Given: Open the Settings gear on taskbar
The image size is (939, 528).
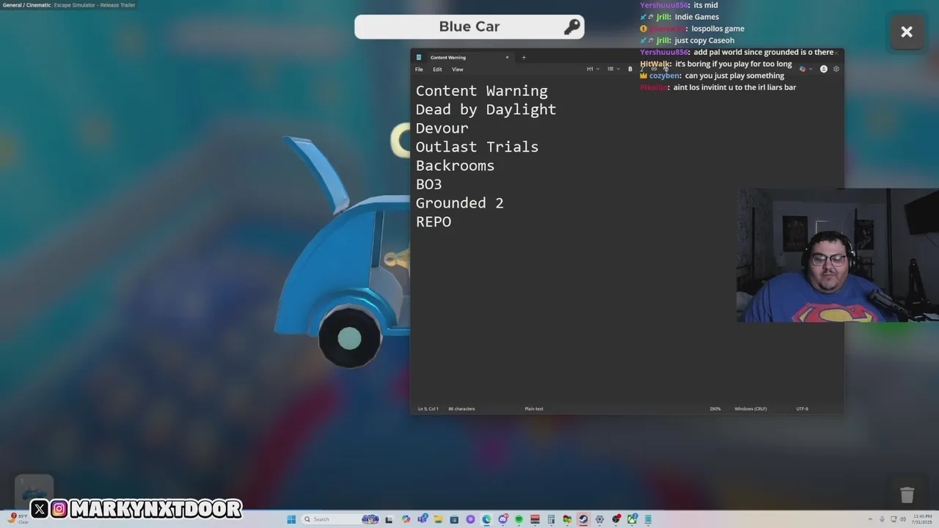Looking at the screenshot, I should (599, 519).
